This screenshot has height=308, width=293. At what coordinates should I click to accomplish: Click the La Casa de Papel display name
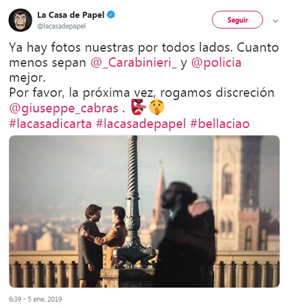[71, 15]
